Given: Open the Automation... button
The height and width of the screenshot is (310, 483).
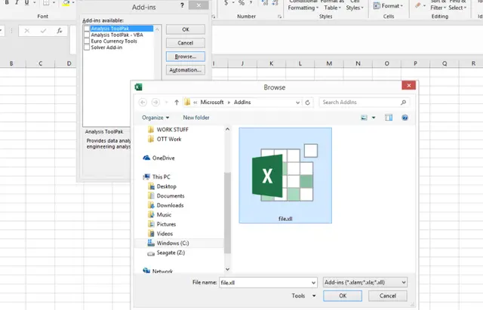Looking at the screenshot, I should (x=186, y=70).
